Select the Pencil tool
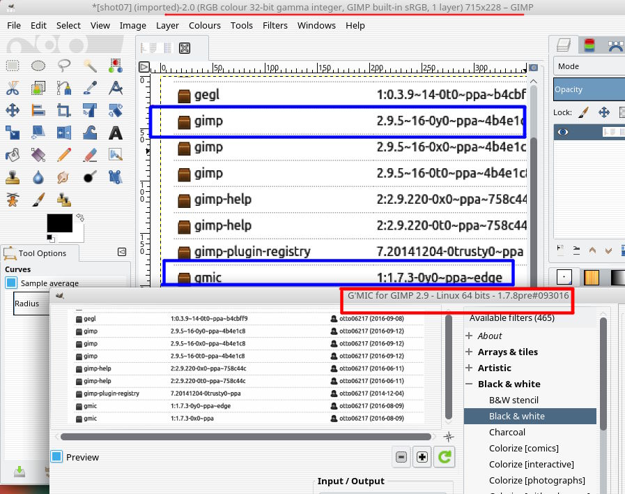 coord(64,155)
